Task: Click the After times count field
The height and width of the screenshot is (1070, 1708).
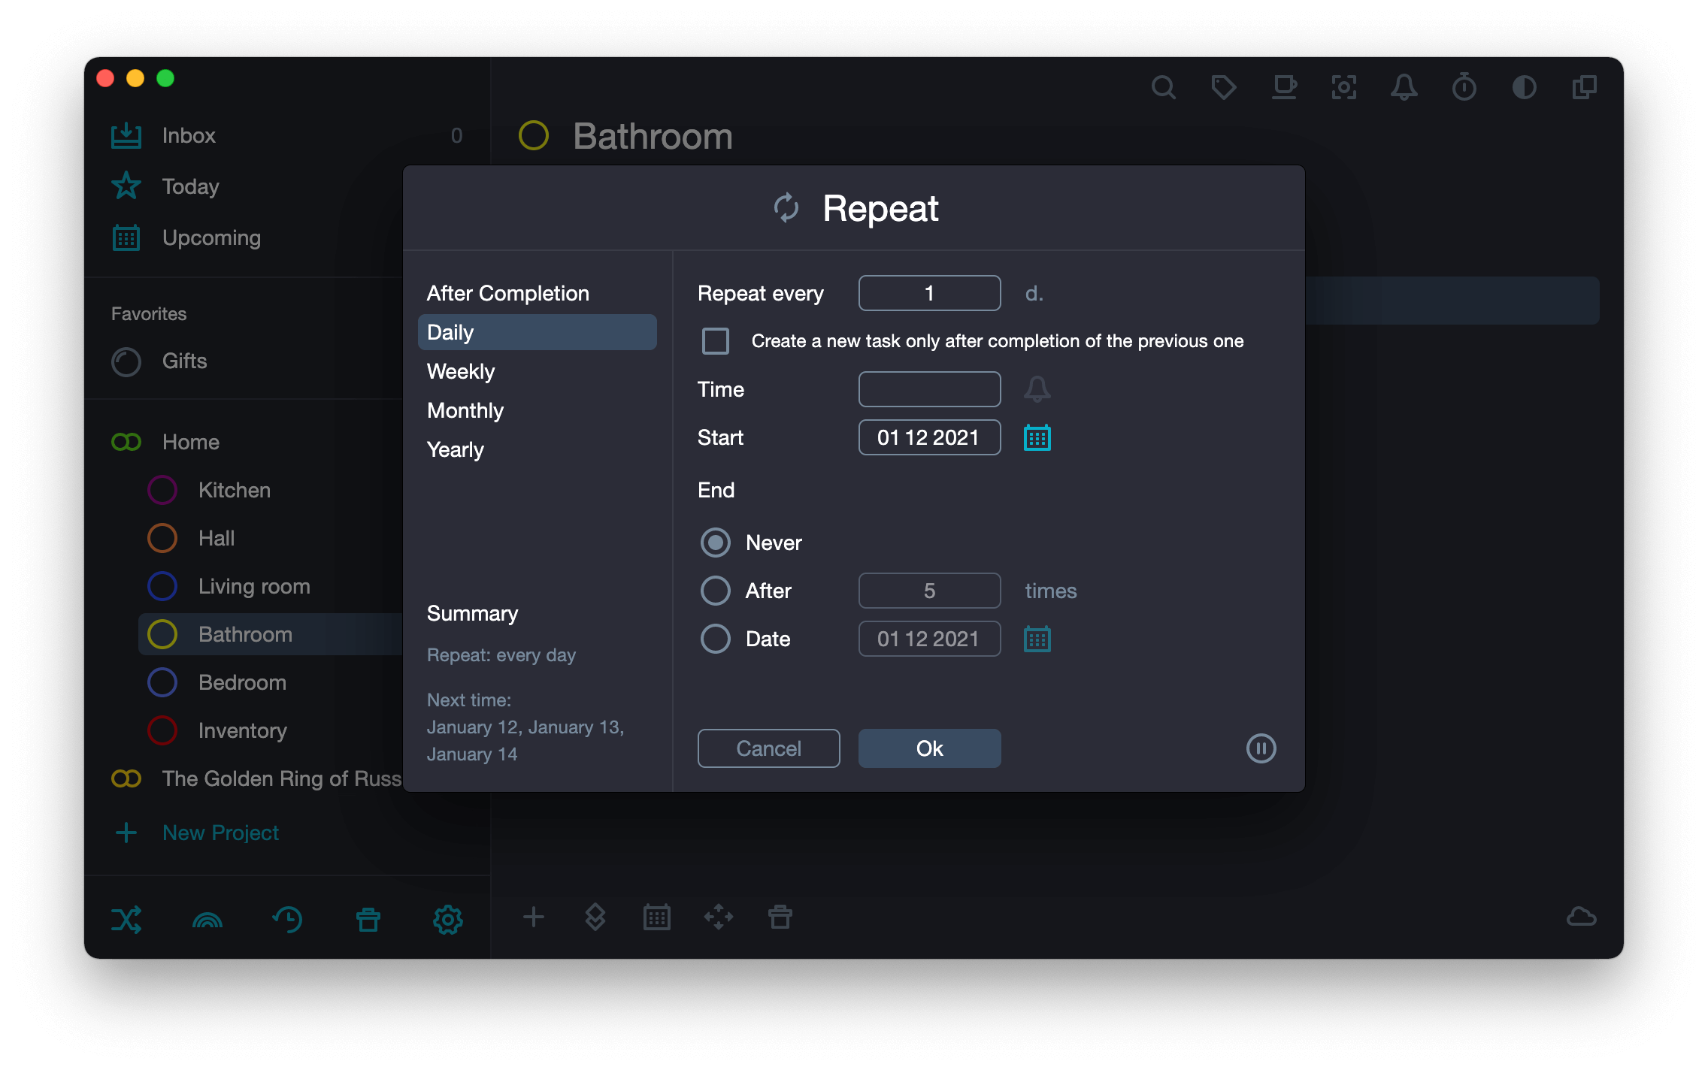Action: click(x=930, y=591)
